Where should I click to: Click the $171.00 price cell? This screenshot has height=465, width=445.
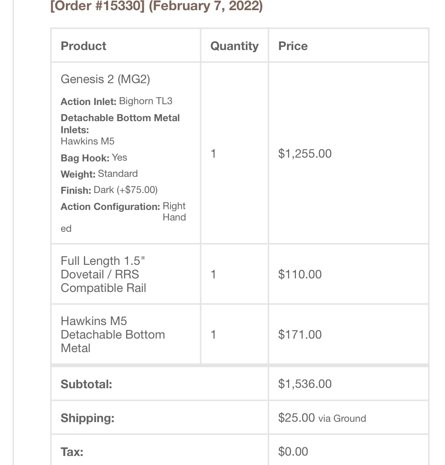click(300, 334)
